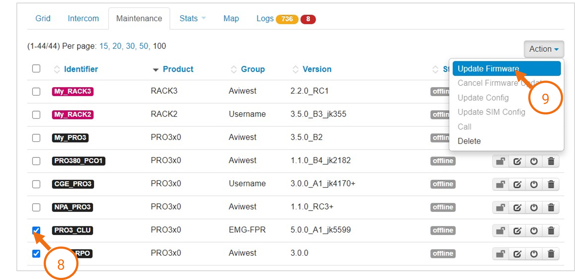The image size is (575, 280).
Task: Click the power icon for PRO380_PCO1 row
Action: click(534, 161)
